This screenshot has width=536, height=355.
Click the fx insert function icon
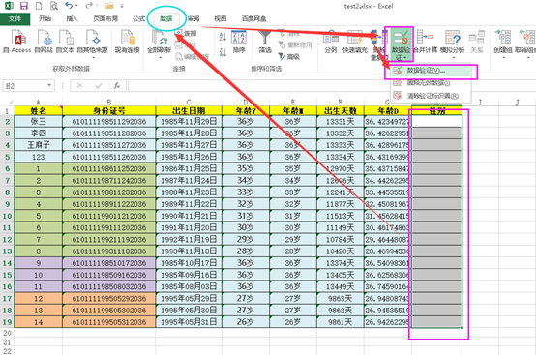(x=116, y=86)
